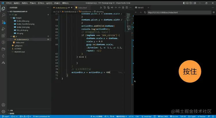The image size is (216, 118).
Task: Click Split Editor Right icon
Action: point(127,7)
